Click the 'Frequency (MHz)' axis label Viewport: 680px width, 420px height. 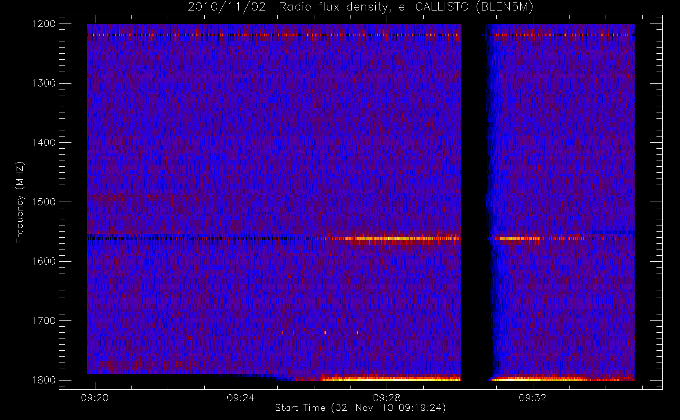click(x=19, y=203)
